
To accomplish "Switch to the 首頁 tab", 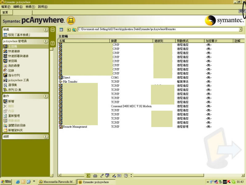I will tap(7, 12).
